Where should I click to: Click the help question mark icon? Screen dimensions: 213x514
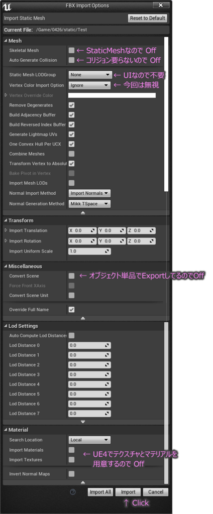click(x=73, y=492)
